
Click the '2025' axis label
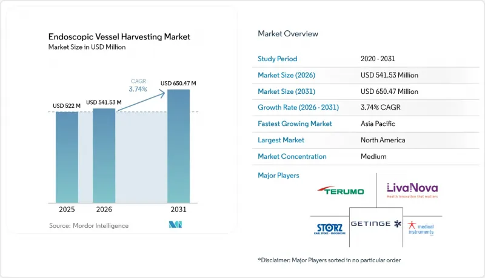67,210
